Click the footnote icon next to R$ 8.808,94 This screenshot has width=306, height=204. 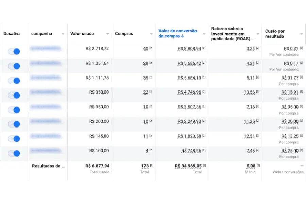205,48
